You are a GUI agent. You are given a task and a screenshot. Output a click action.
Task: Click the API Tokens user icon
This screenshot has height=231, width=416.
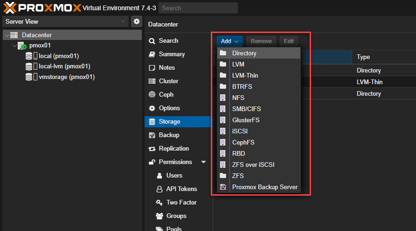pos(159,189)
